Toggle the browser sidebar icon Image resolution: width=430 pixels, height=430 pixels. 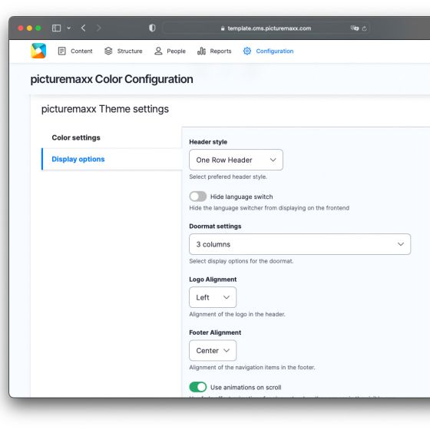[x=56, y=28]
